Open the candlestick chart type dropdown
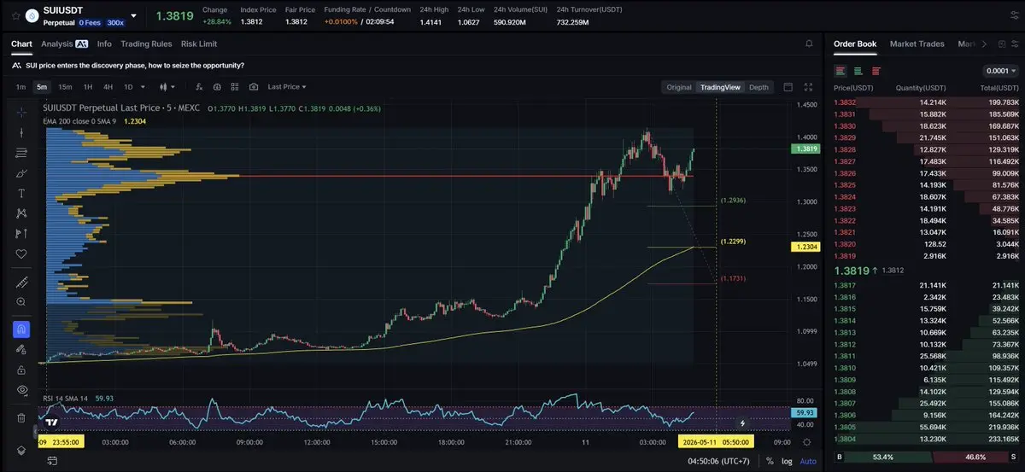This screenshot has width=1025, height=472. pos(168,87)
